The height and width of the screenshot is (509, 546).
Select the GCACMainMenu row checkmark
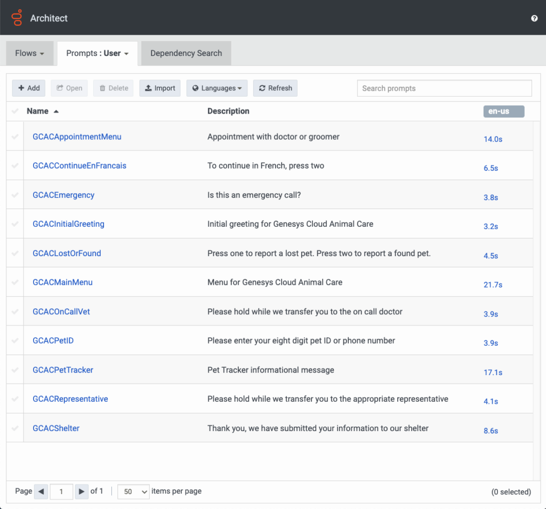pos(15,282)
